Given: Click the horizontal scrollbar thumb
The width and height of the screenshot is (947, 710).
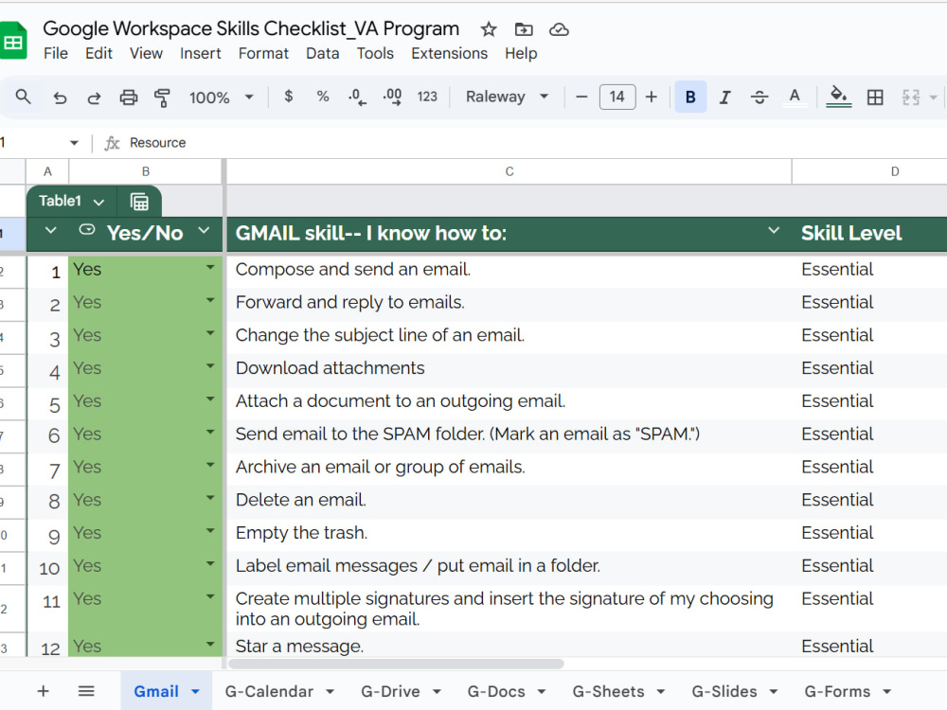Looking at the screenshot, I should click(396, 664).
